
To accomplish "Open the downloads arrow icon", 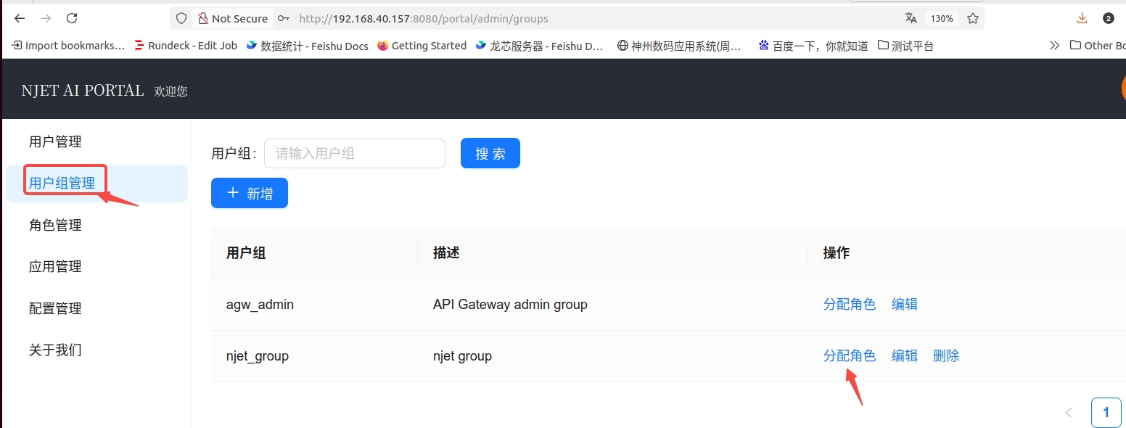I will 1082,18.
